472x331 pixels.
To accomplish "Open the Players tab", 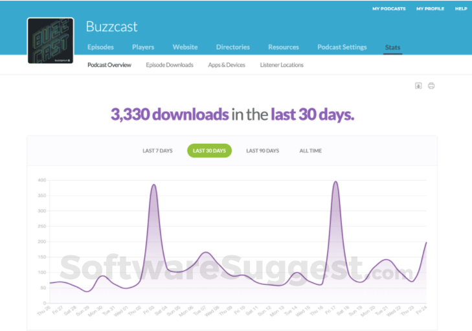I will pyautogui.click(x=143, y=47).
